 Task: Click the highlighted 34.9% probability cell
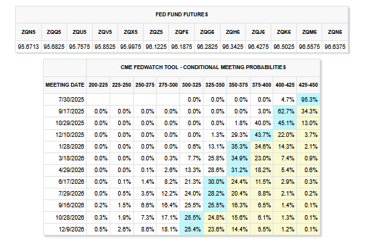point(238,158)
